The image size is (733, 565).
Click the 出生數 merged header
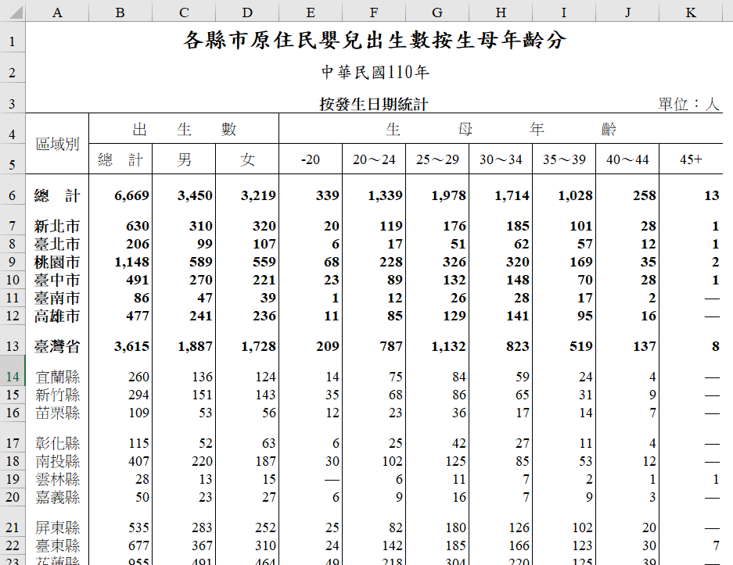pyautogui.click(x=184, y=129)
